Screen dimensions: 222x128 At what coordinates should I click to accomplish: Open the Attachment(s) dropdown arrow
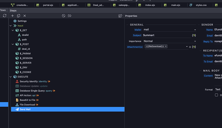click(x=187, y=46)
